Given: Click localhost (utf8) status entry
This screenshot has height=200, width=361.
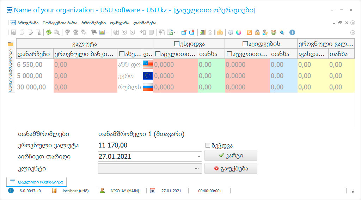Looking at the screenshot, I should (x=75, y=191).
